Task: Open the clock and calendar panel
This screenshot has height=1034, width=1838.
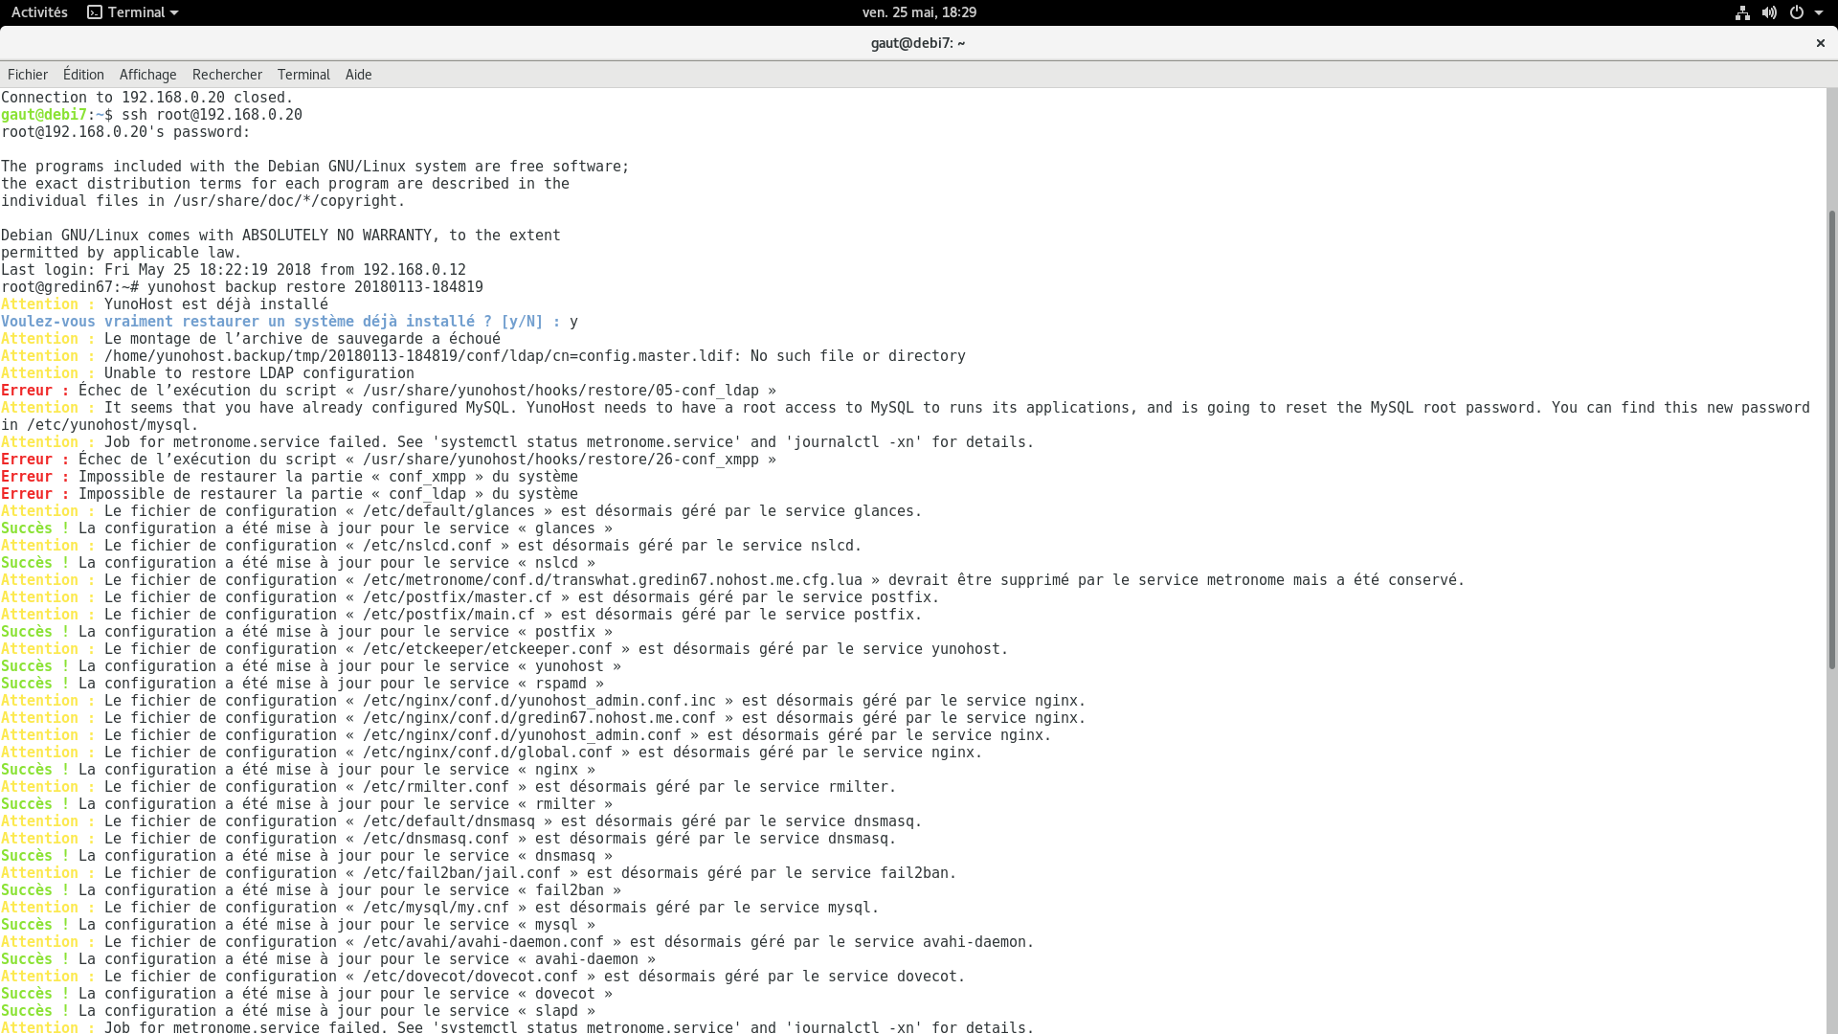Action: click(919, 12)
